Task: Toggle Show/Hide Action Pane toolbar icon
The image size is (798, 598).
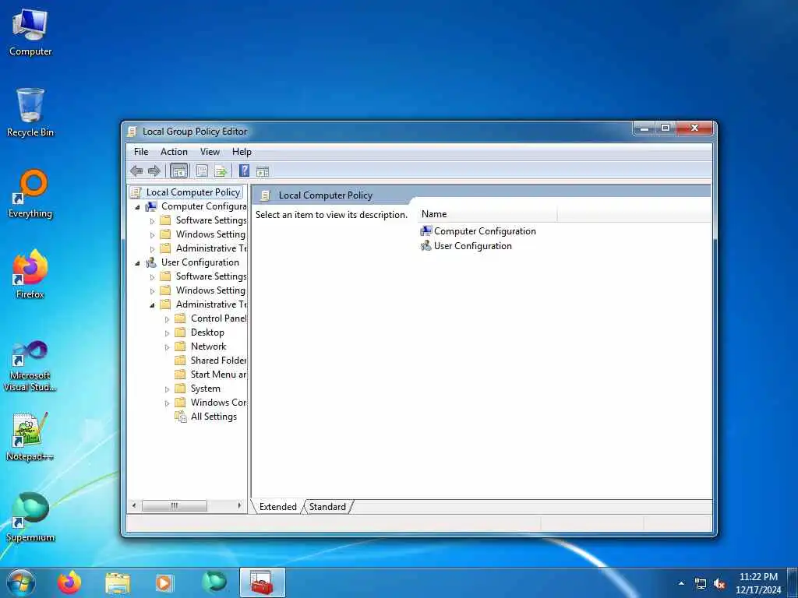Action: (262, 171)
